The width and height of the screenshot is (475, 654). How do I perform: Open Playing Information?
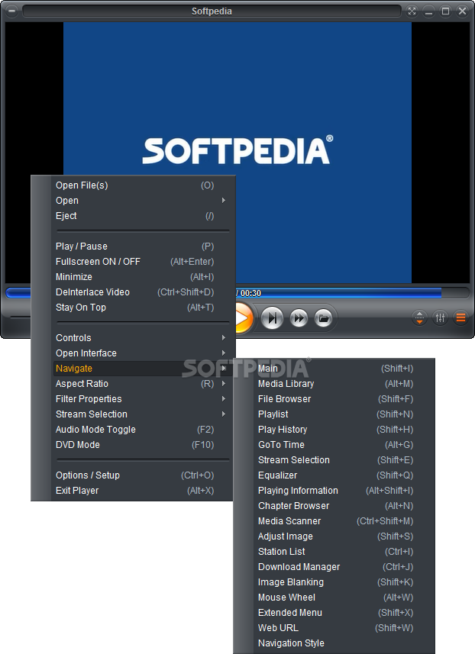pos(344,491)
